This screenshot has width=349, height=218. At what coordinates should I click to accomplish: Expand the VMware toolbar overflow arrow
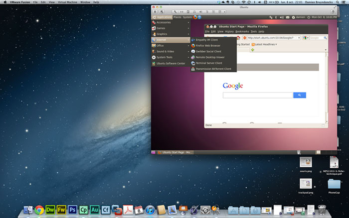tap(224, 12)
